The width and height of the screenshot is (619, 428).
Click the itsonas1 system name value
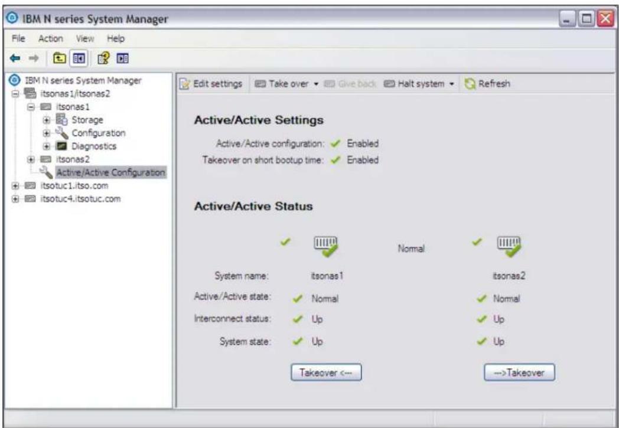[327, 276]
